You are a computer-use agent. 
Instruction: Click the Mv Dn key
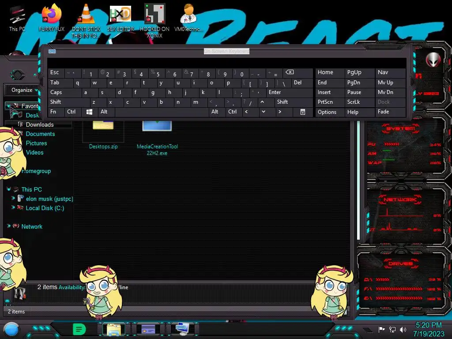tap(390, 92)
